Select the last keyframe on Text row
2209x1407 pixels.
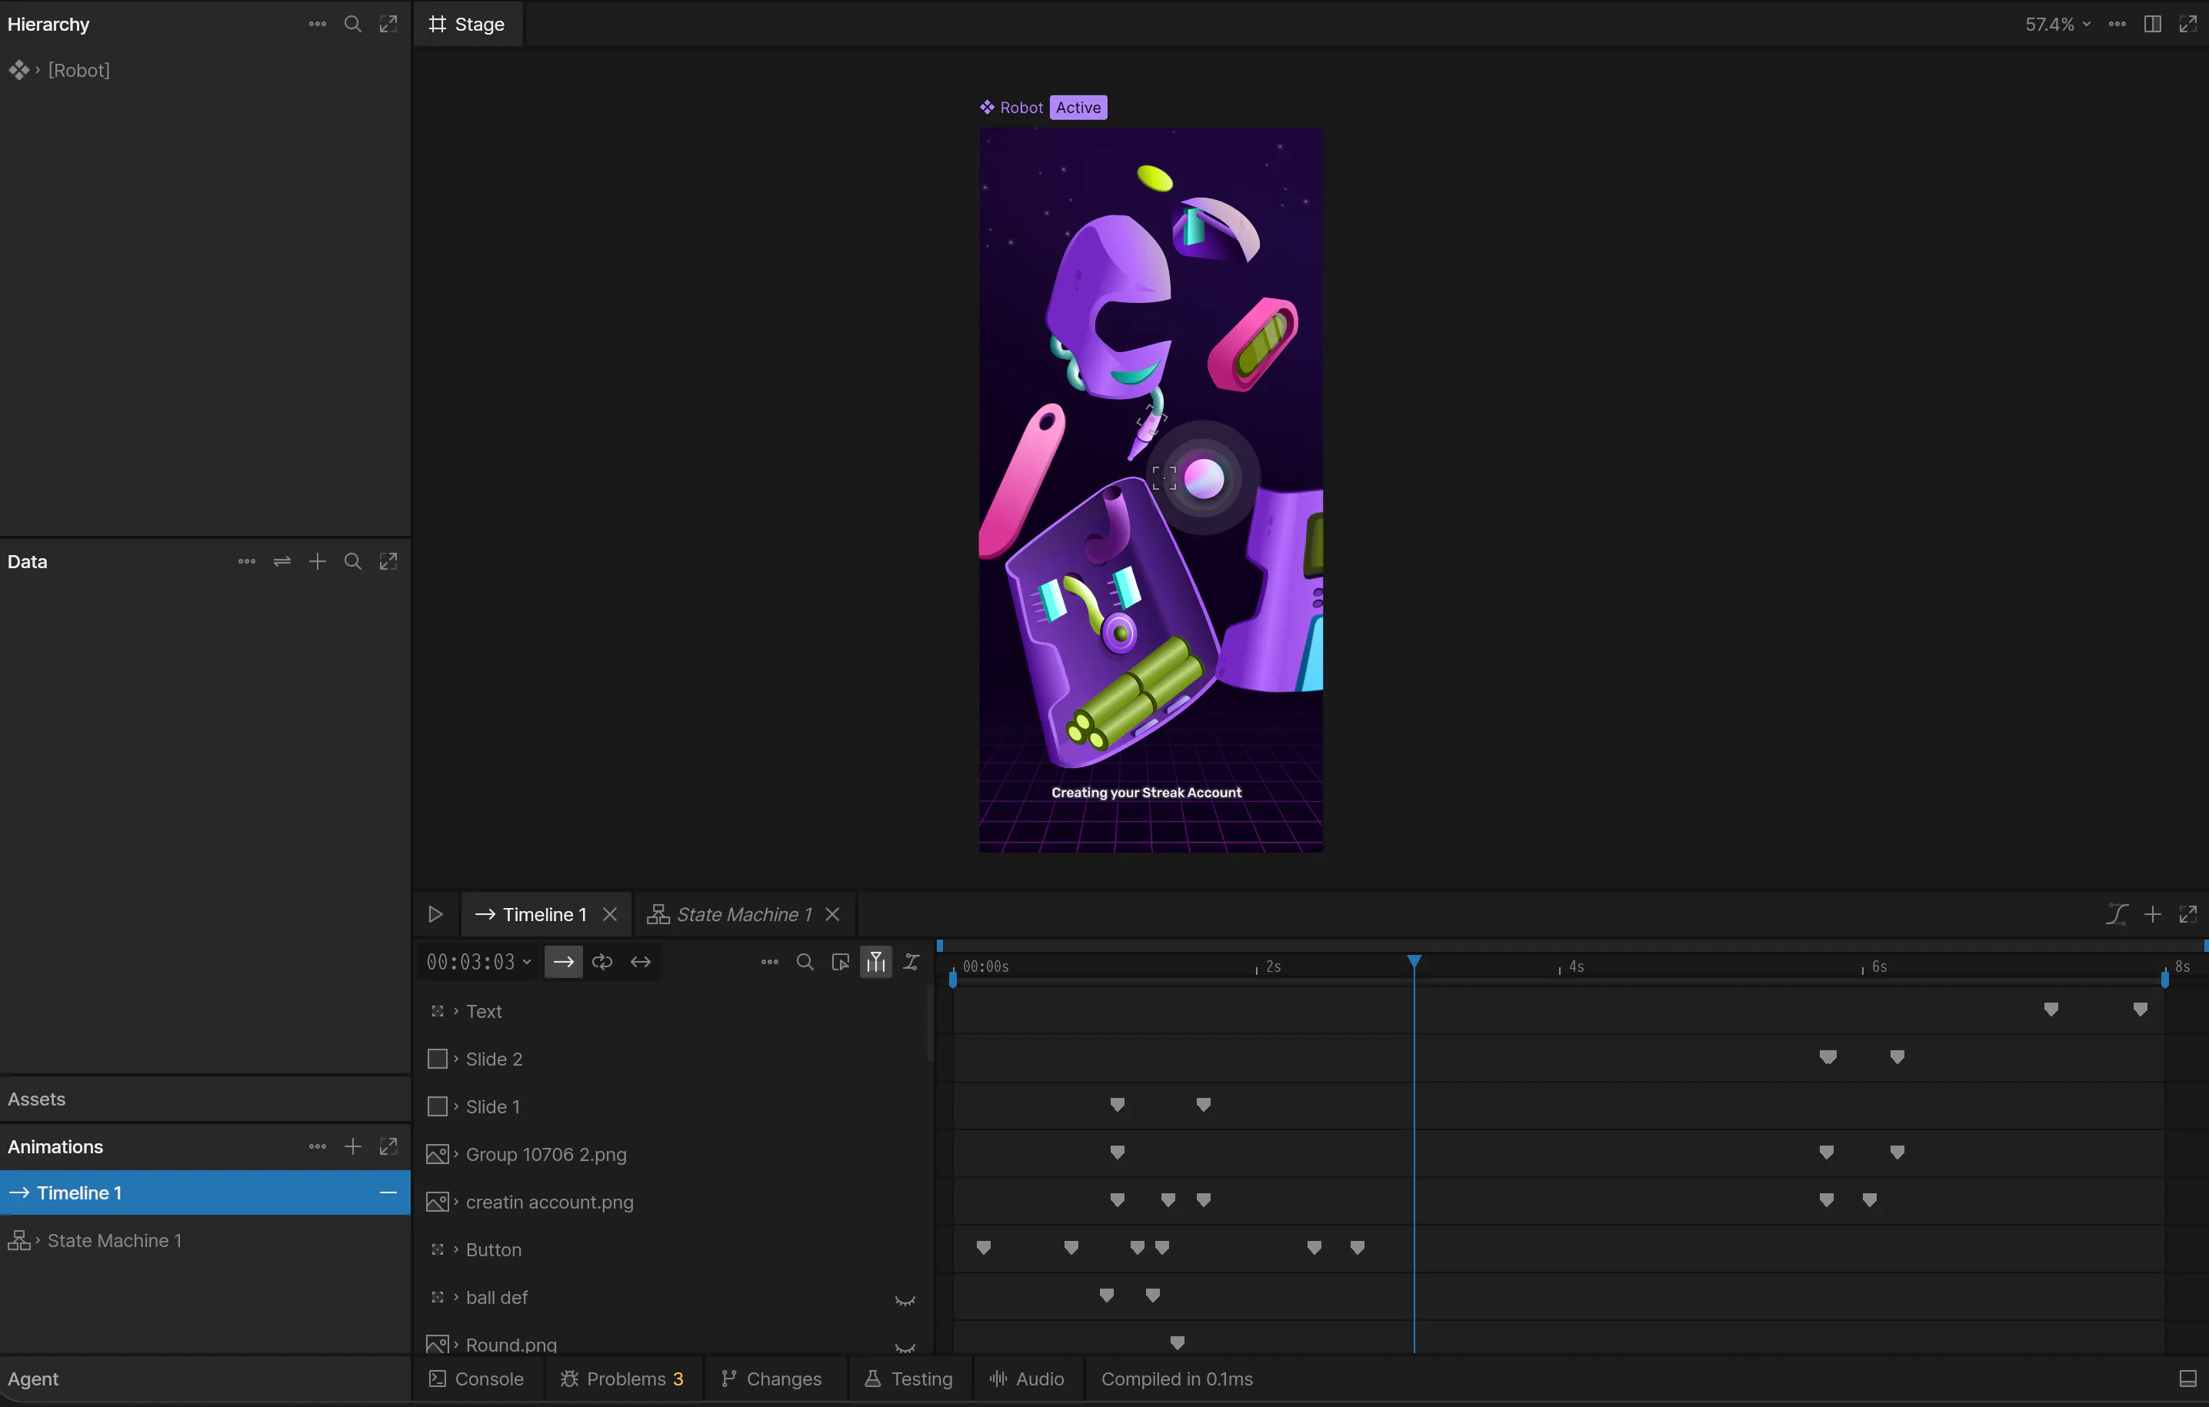(x=2139, y=1010)
